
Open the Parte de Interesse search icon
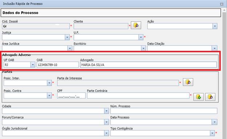188,82
